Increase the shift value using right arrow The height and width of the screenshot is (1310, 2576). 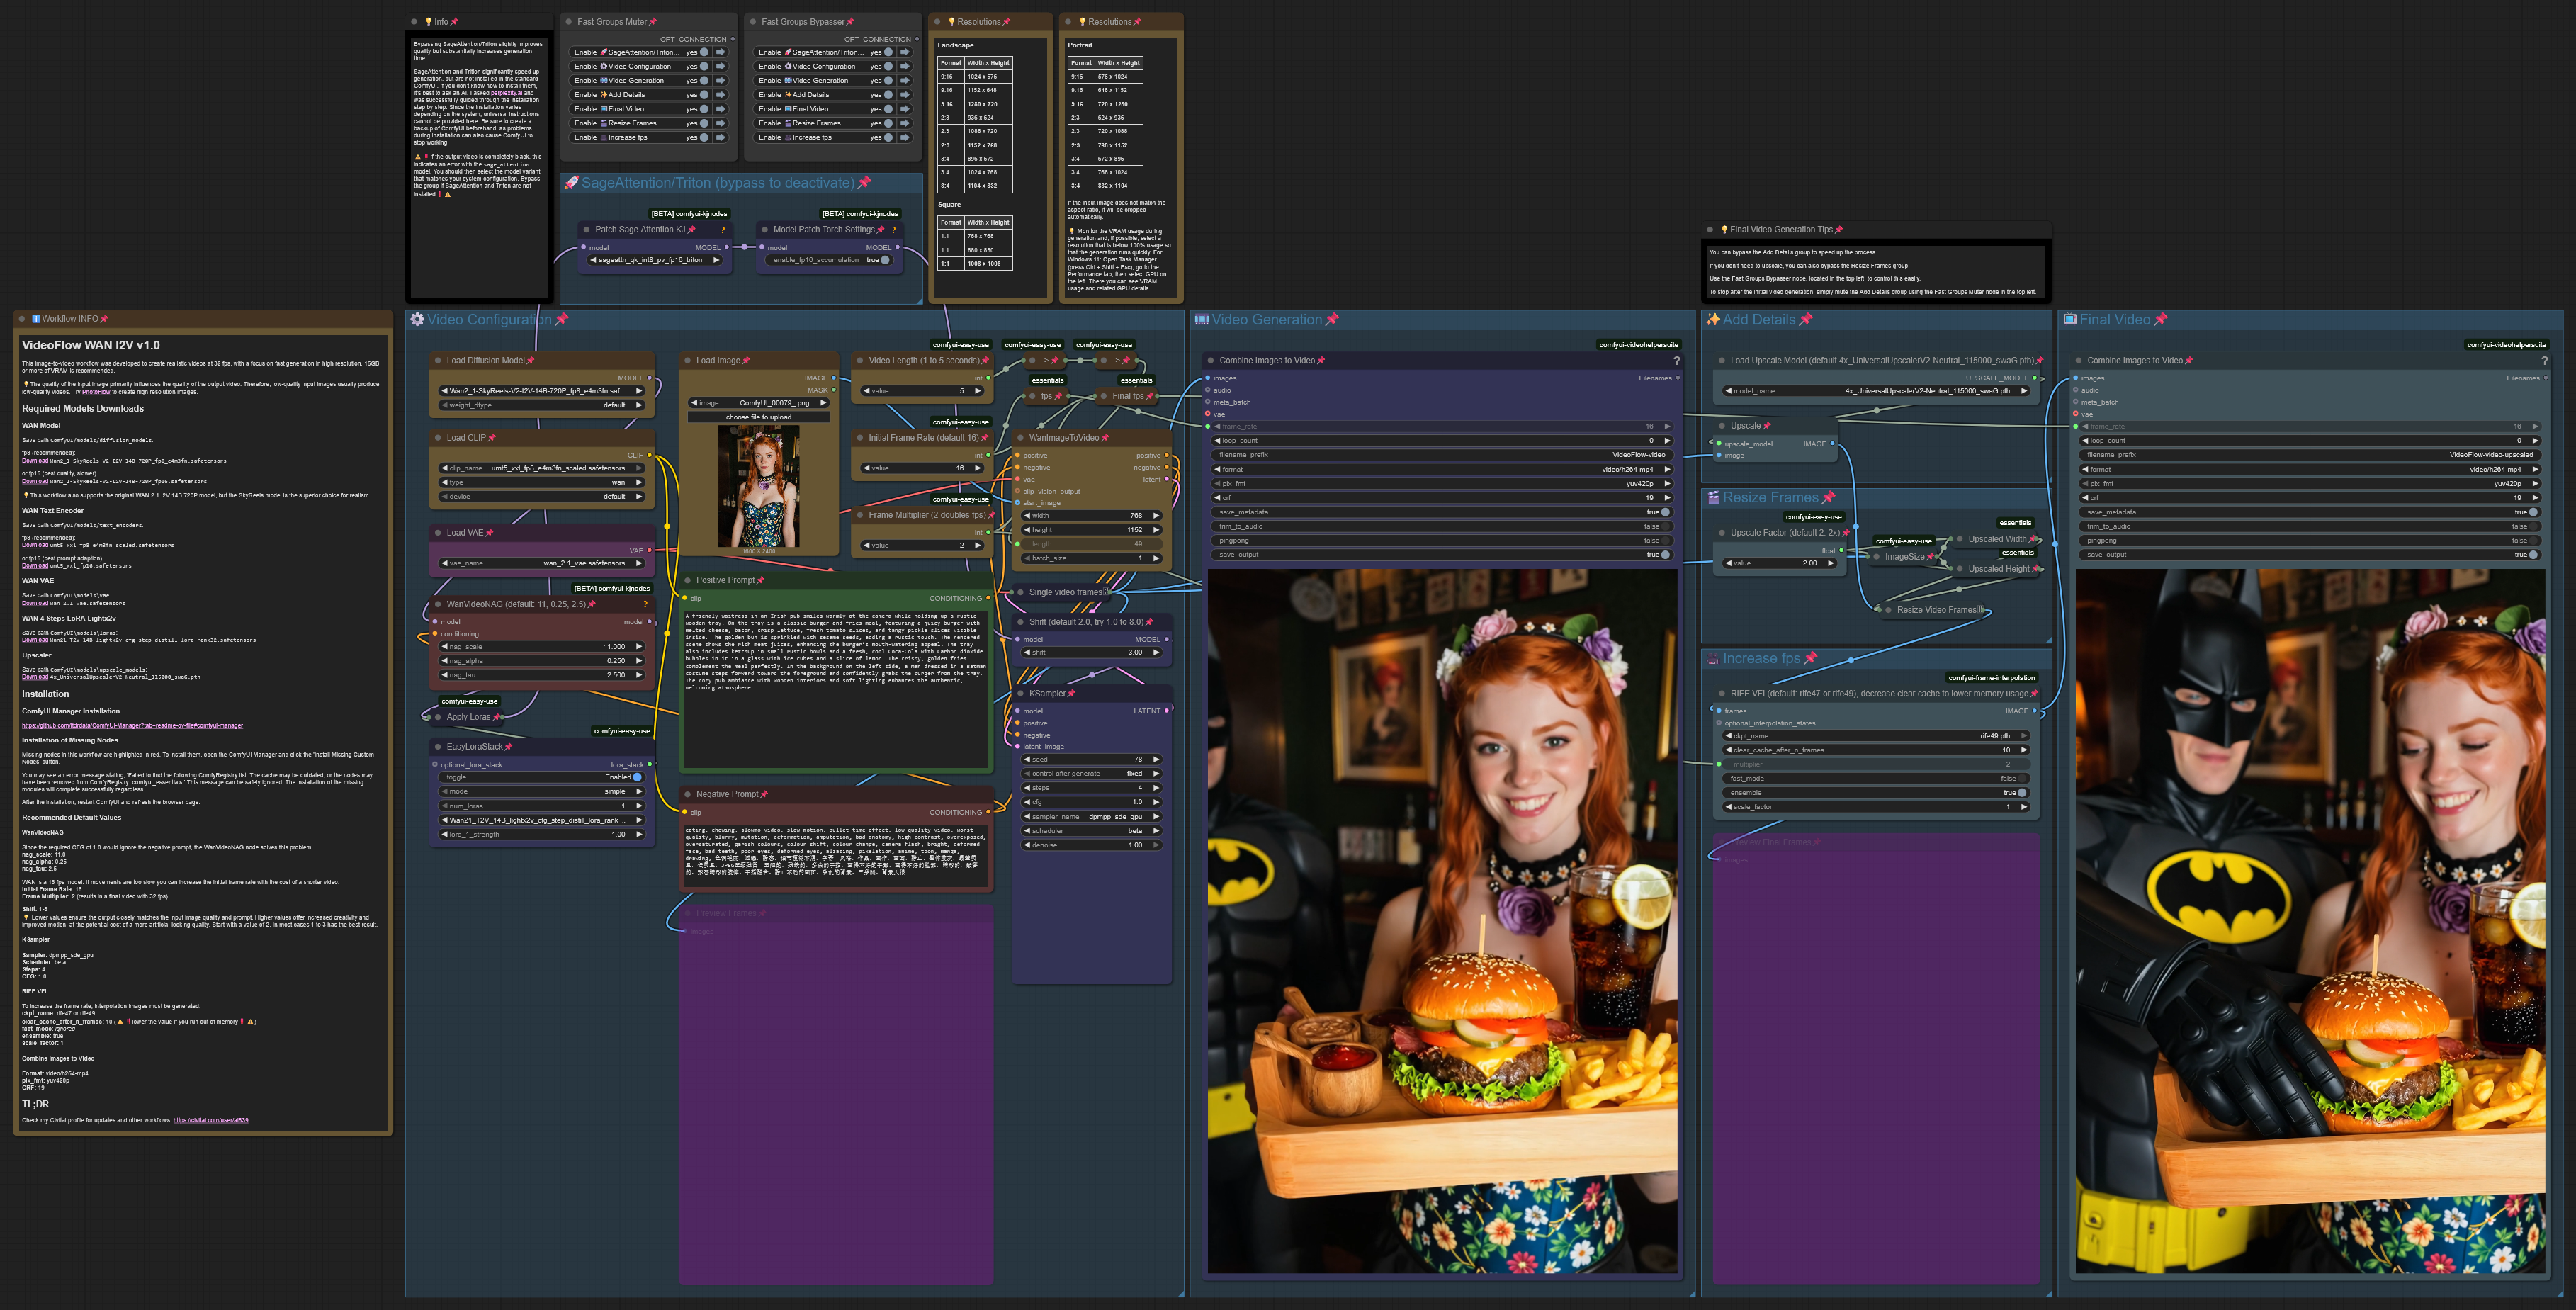pyautogui.click(x=1156, y=653)
